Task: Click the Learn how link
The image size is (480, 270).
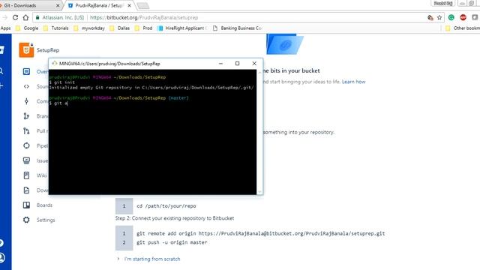Action: [x=353, y=82]
